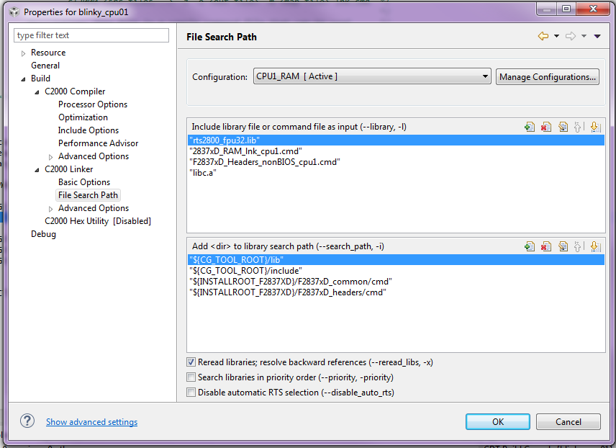Enable Search libraries in priority order

(191, 377)
